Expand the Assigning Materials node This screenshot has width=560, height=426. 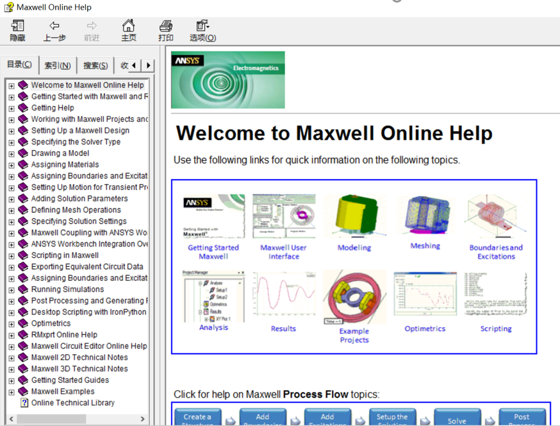click(12, 166)
